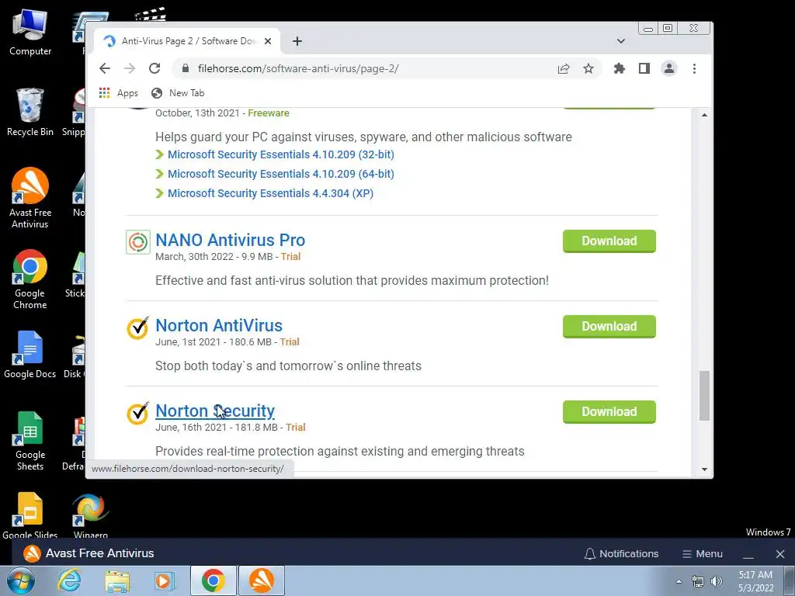
Task: Click the page scrollbar thumb
Action: pyautogui.click(x=704, y=395)
